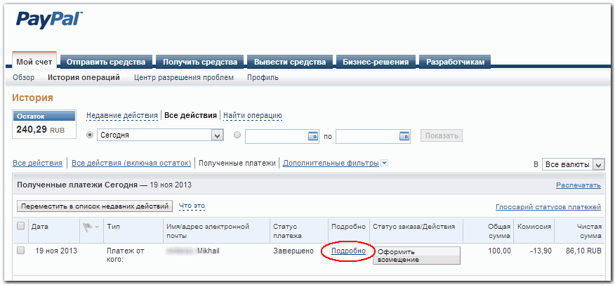Image resolution: width=615 pixels, height=285 pixels.
Task: Open the Мой счет tab
Action: pyautogui.click(x=34, y=62)
